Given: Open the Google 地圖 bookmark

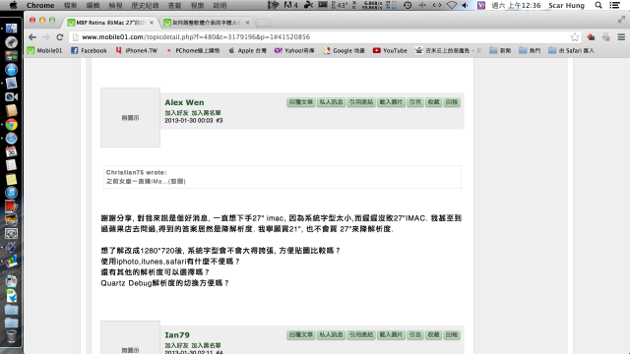Looking at the screenshot, I should [x=344, y=50].
